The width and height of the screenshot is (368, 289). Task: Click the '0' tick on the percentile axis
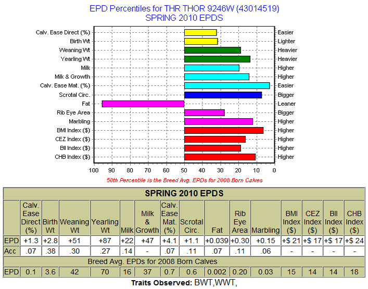click(274, 170)
